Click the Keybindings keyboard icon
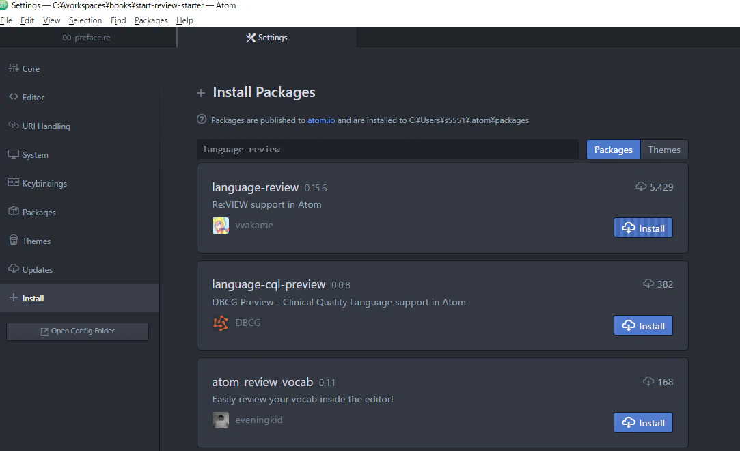Screen dimensions: 740x451 14,182
